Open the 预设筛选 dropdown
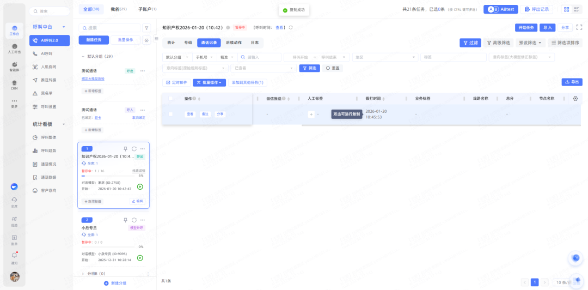Image resolution: width=588 pixels, height=290 pixels. coord(530,43)
